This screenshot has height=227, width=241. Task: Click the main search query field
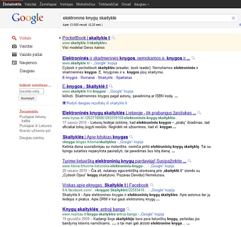pyautogui.click(x=146, y=18)
